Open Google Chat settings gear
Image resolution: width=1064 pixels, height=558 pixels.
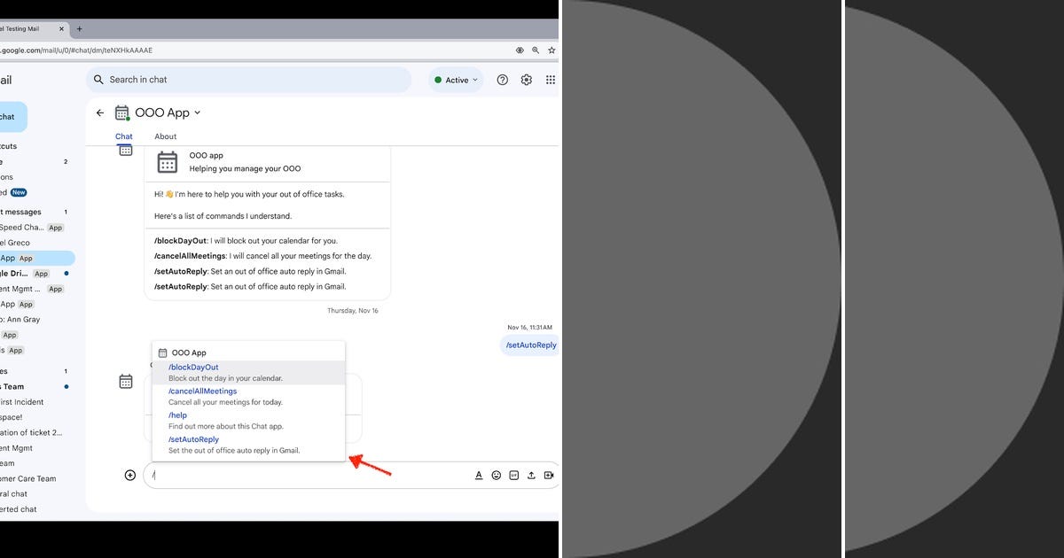point(526,79)
